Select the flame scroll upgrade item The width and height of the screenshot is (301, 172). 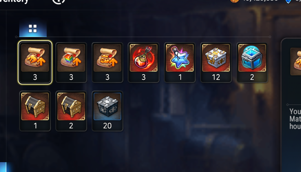(x=35, y=63)
